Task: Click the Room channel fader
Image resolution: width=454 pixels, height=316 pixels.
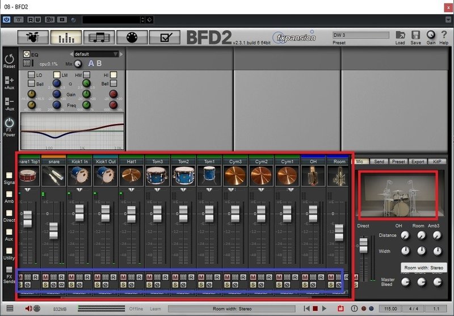Action: pos(339,233)
